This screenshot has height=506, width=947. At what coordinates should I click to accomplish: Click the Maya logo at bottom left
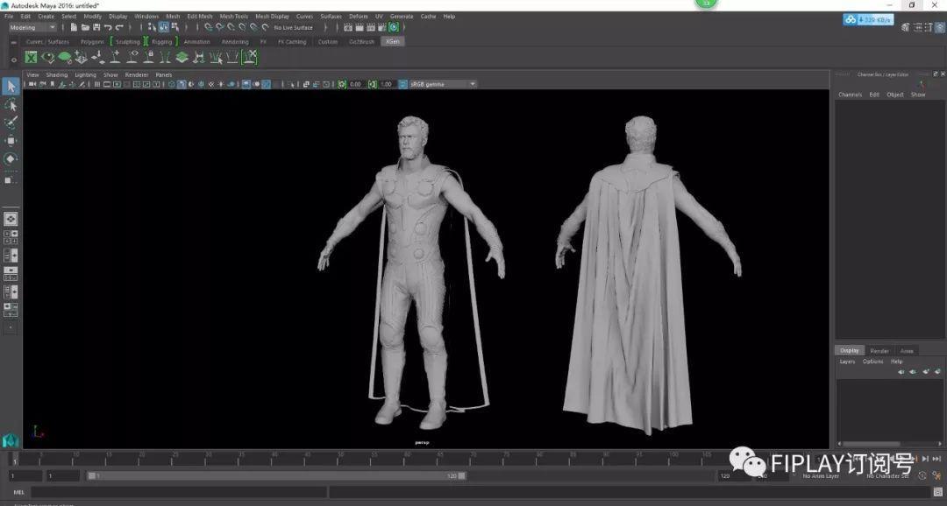[11, 439]
